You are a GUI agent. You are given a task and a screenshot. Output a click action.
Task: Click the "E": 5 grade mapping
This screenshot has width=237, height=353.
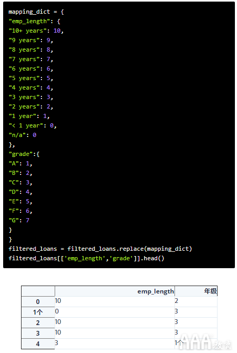(x=20, y=201)
